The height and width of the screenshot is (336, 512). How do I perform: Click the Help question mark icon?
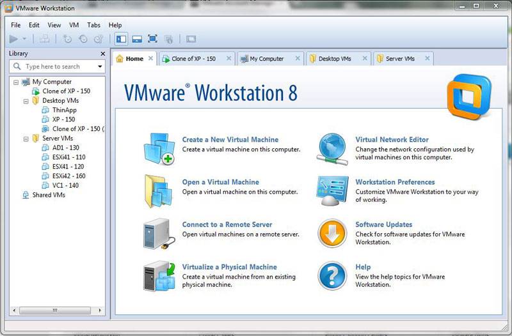pyautogui.click(x=332, y=276)
